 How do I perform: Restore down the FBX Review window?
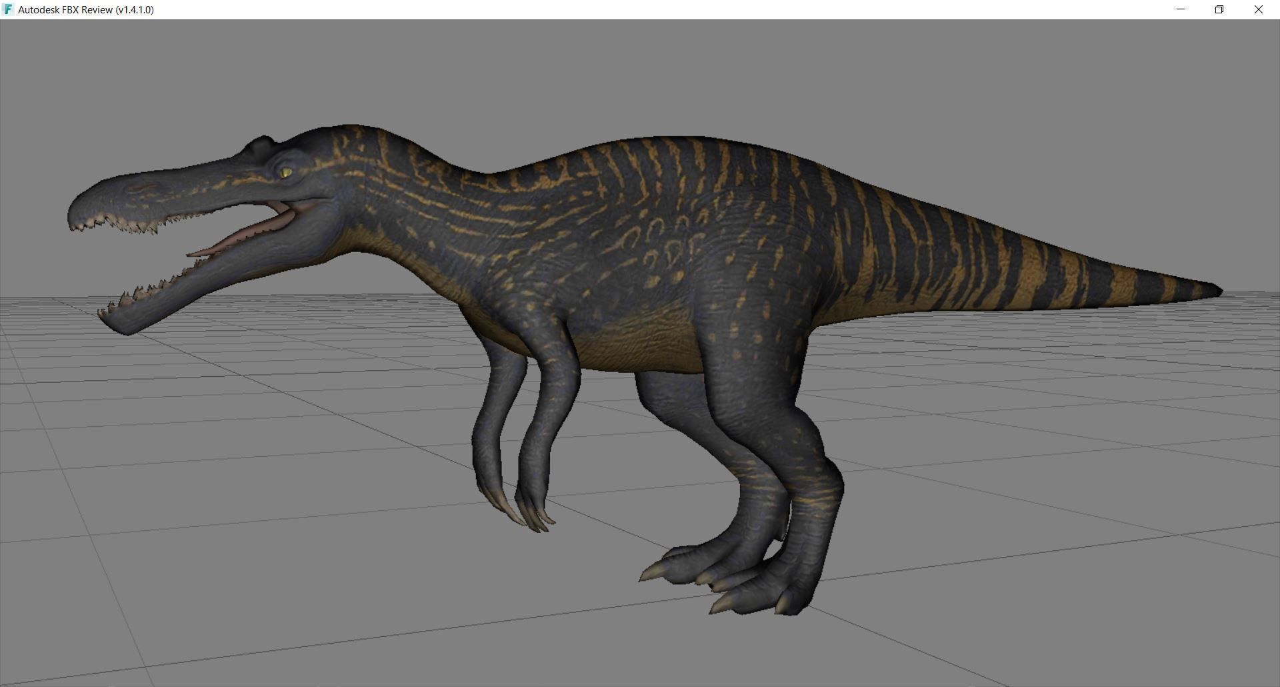(1219, 9)
